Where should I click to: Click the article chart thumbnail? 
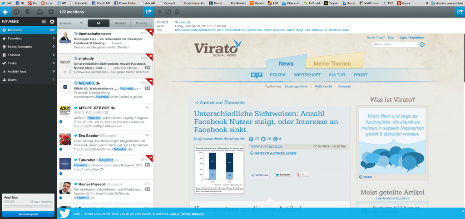point(219,169)
